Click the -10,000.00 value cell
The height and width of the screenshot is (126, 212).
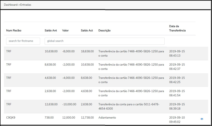[69, 104]
